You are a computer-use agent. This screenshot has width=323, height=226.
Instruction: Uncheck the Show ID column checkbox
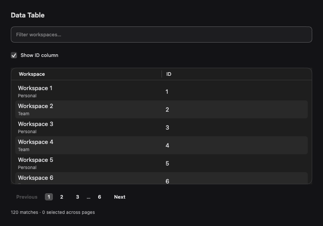[x=14, y=55]
